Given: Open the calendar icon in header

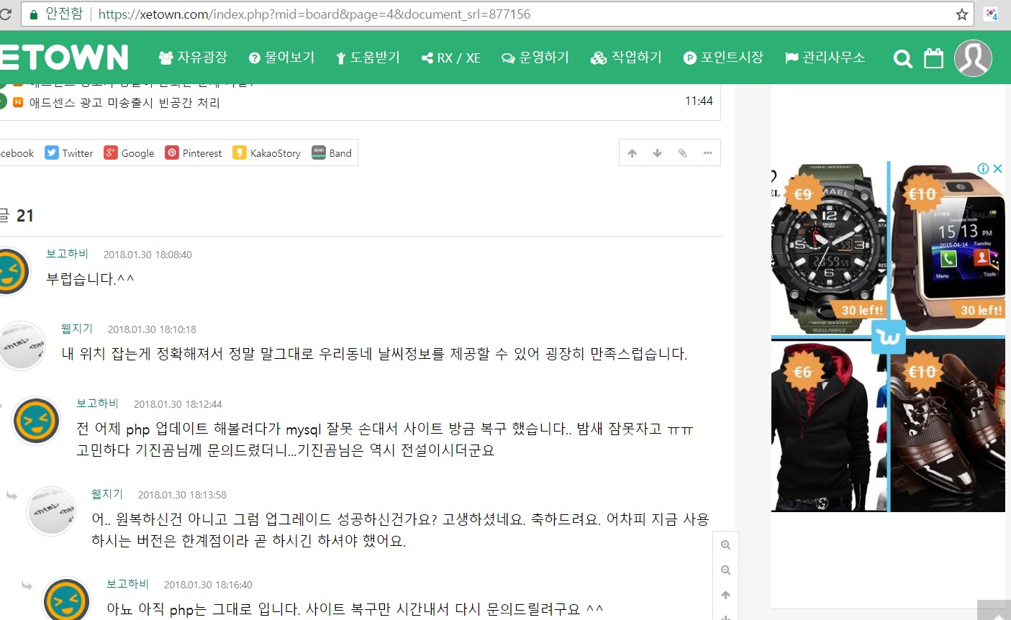Looking at the screenshot, I should pos(933,58).
